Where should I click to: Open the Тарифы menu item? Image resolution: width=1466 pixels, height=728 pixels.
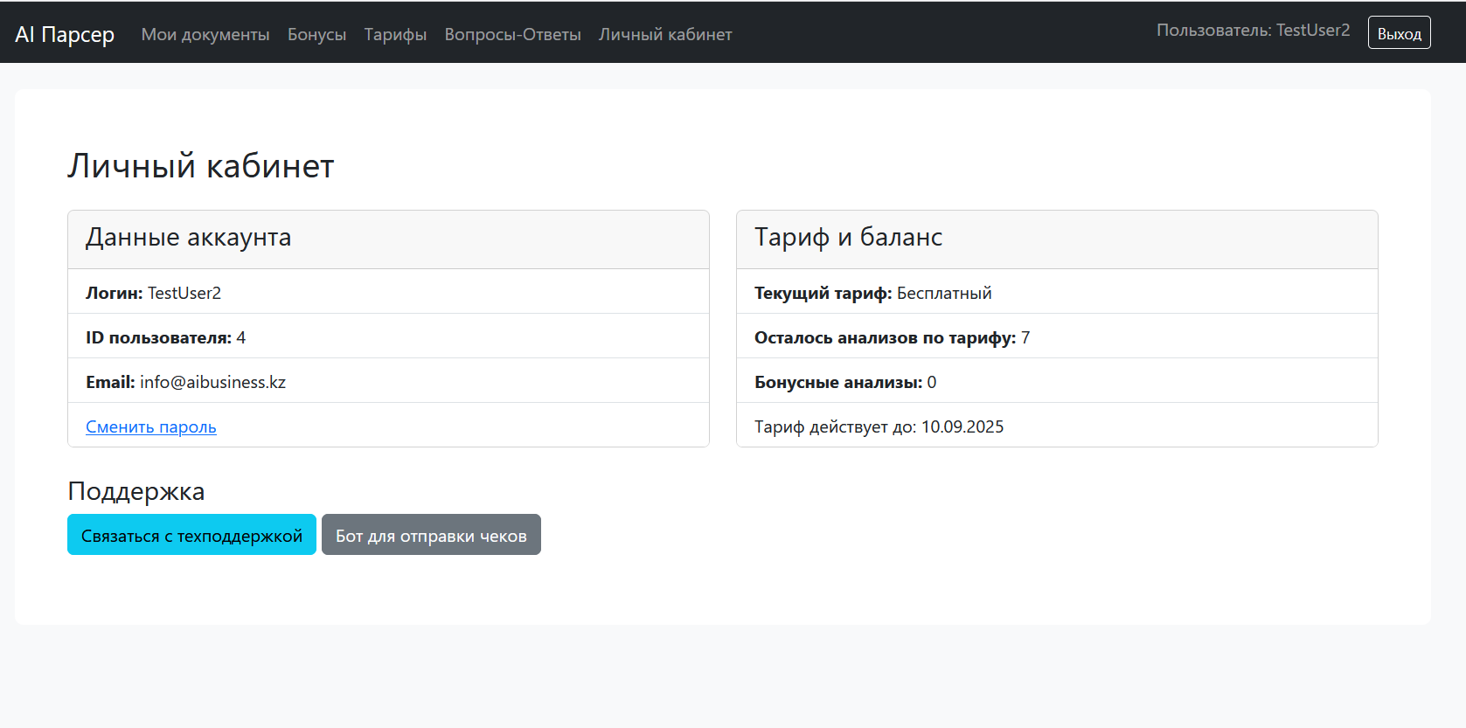tap(395, 34)
